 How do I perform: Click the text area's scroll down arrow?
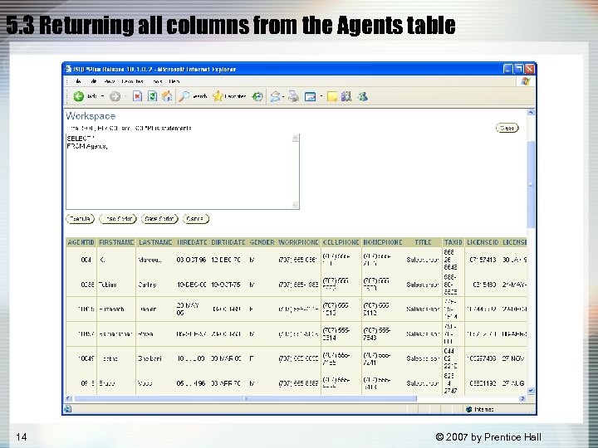295,205
